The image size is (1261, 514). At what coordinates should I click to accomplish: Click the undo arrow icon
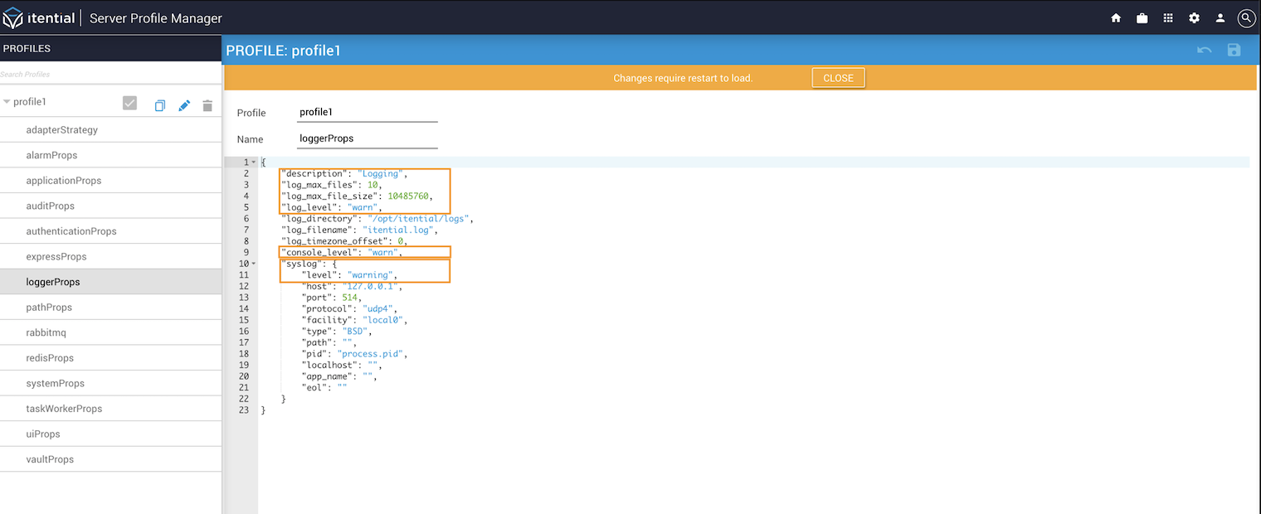[1205, 51]
